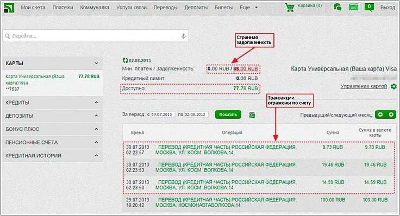The height and width of the screenshot is (216, 400).
Task: Open the shopping cart icon
Action: pyautogui.click(x=290, y=8)
